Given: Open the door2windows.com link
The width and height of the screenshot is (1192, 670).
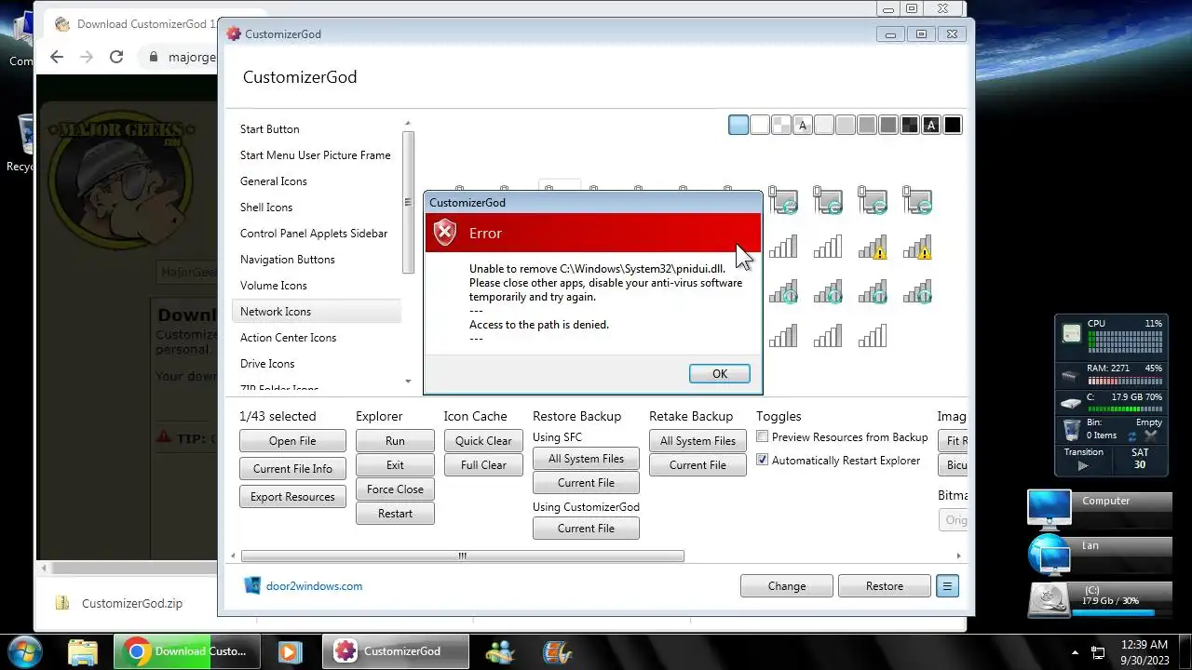Looking at the screenshot, I should 314,586.
